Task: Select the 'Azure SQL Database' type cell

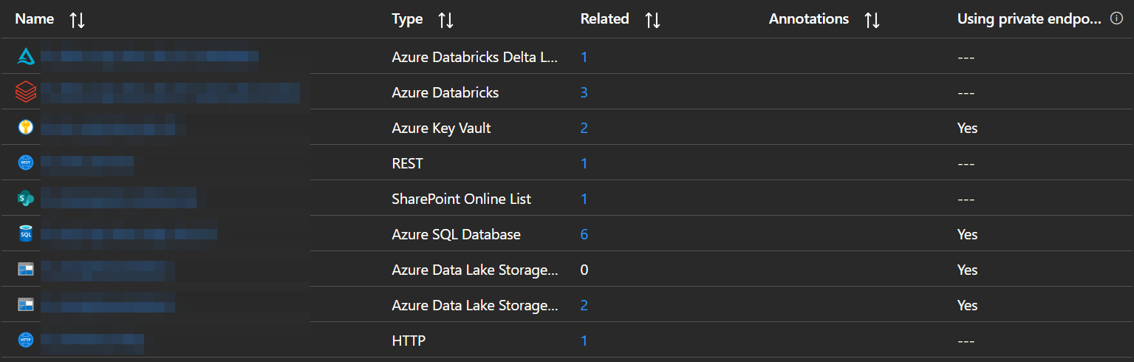Action: tap(456, 234)
